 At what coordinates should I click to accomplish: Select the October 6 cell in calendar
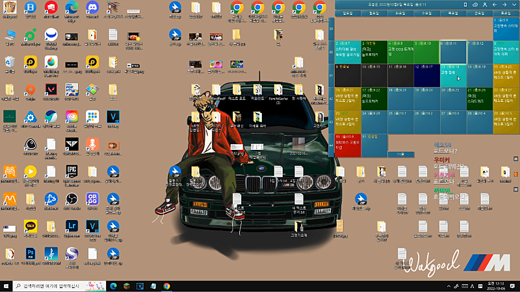[x=452, y=52]
